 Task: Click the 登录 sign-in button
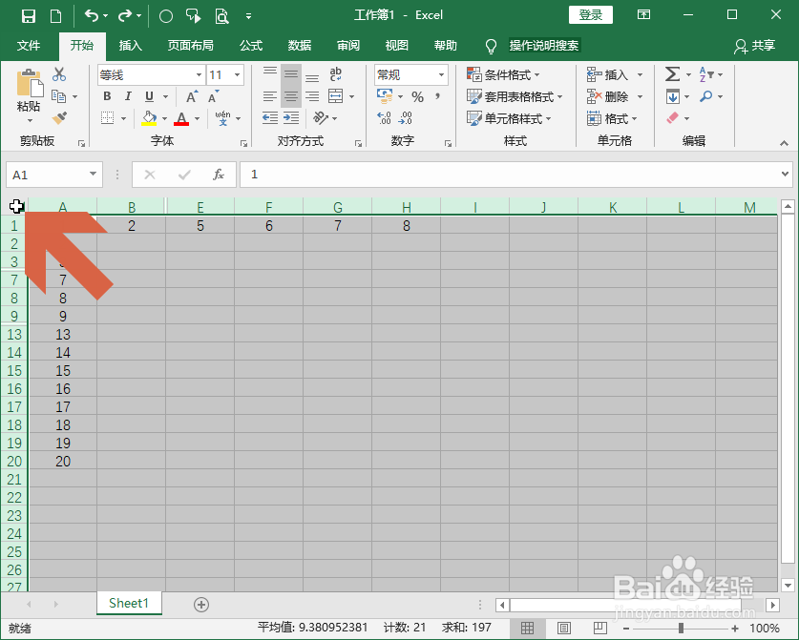click(x=591, y=14)
